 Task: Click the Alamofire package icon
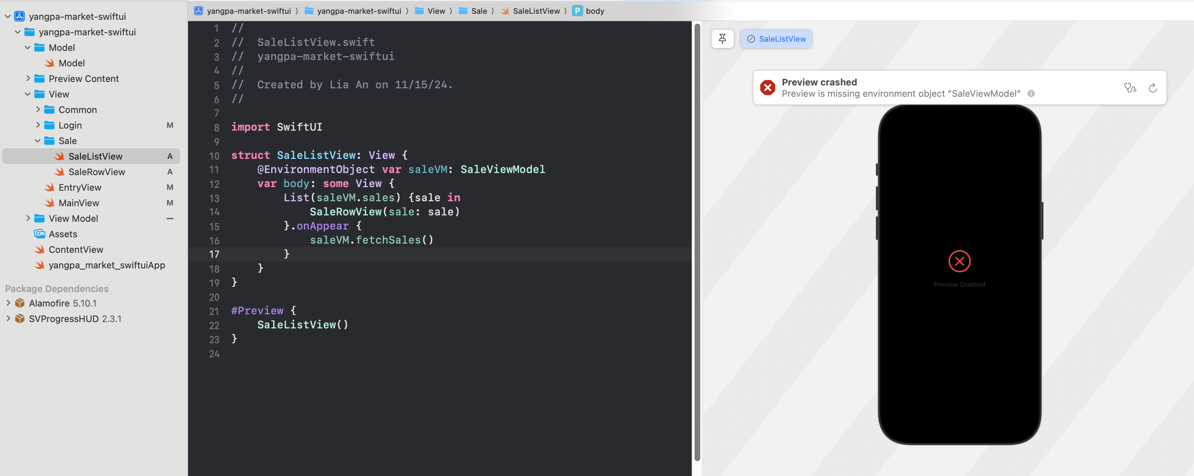click(x=19, y=303)
